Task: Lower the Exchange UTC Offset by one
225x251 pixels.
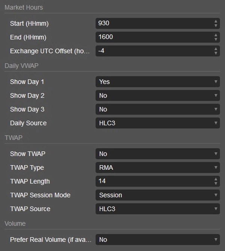Action: pyautogui.click(x=216, y=53)
